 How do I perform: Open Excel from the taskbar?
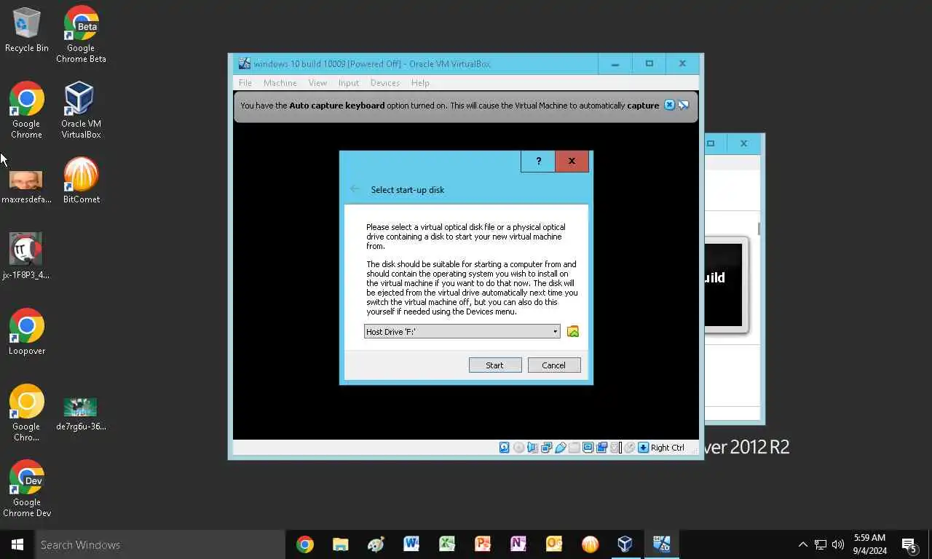(447, 544)
